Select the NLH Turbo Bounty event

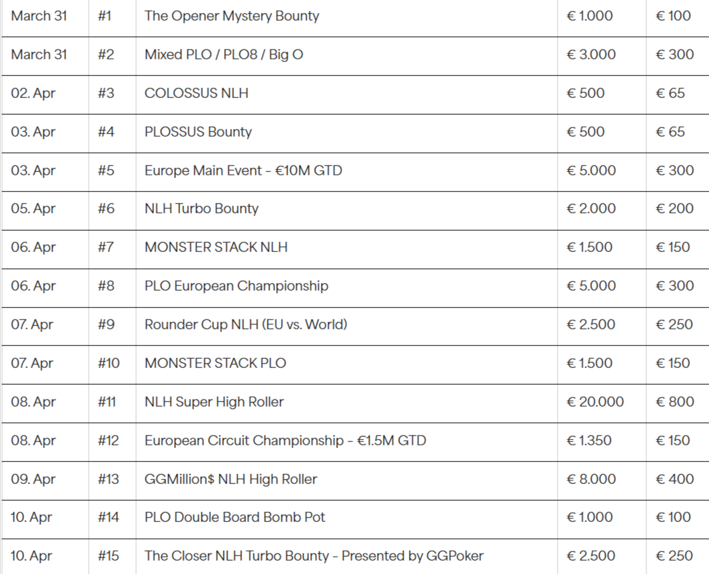pos(201,209)
